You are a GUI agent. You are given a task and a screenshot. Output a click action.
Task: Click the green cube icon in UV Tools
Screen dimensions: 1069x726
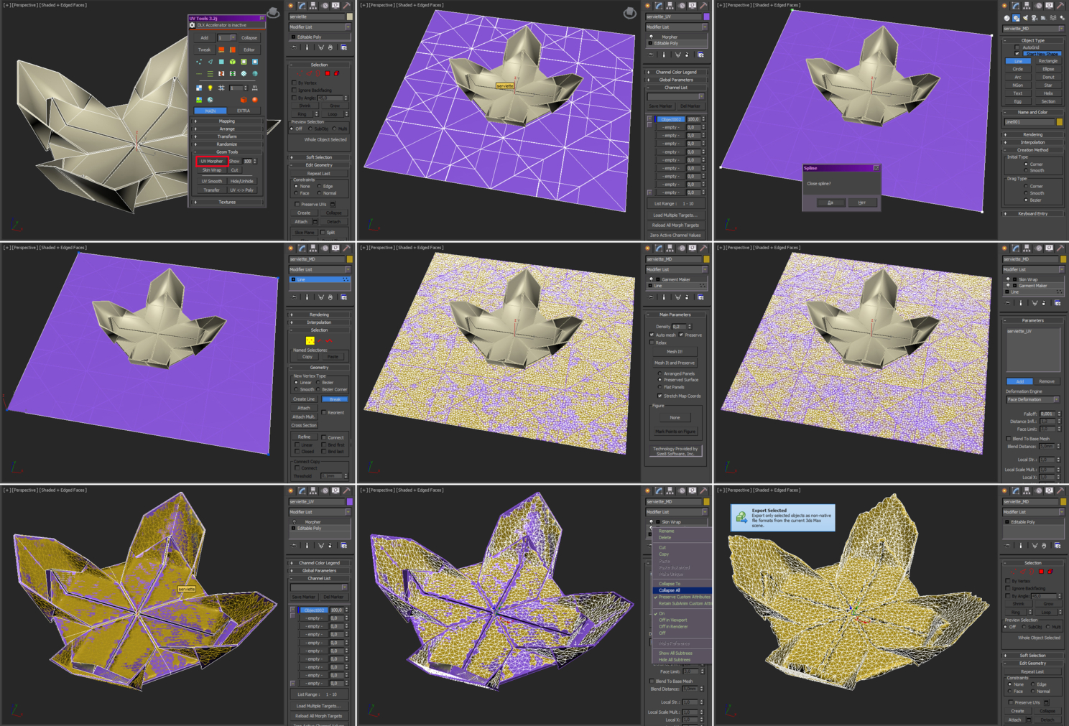click(x=232, y=62)
